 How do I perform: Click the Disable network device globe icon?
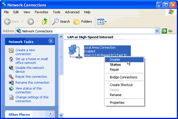[11, 68]
